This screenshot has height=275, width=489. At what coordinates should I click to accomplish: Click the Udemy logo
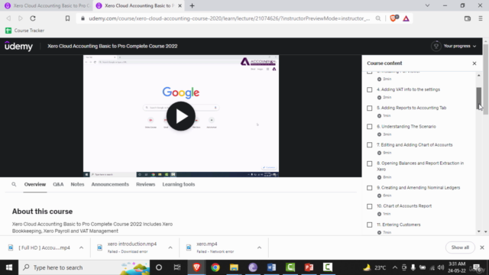point(18,46)
